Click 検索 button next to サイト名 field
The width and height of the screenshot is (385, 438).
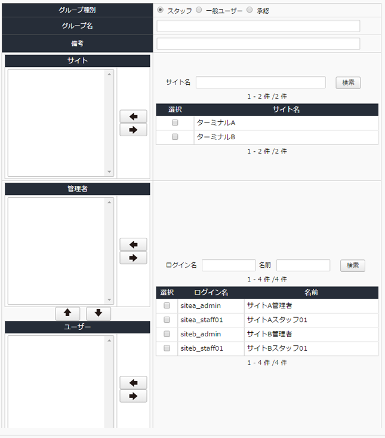[x=348, y=82]
